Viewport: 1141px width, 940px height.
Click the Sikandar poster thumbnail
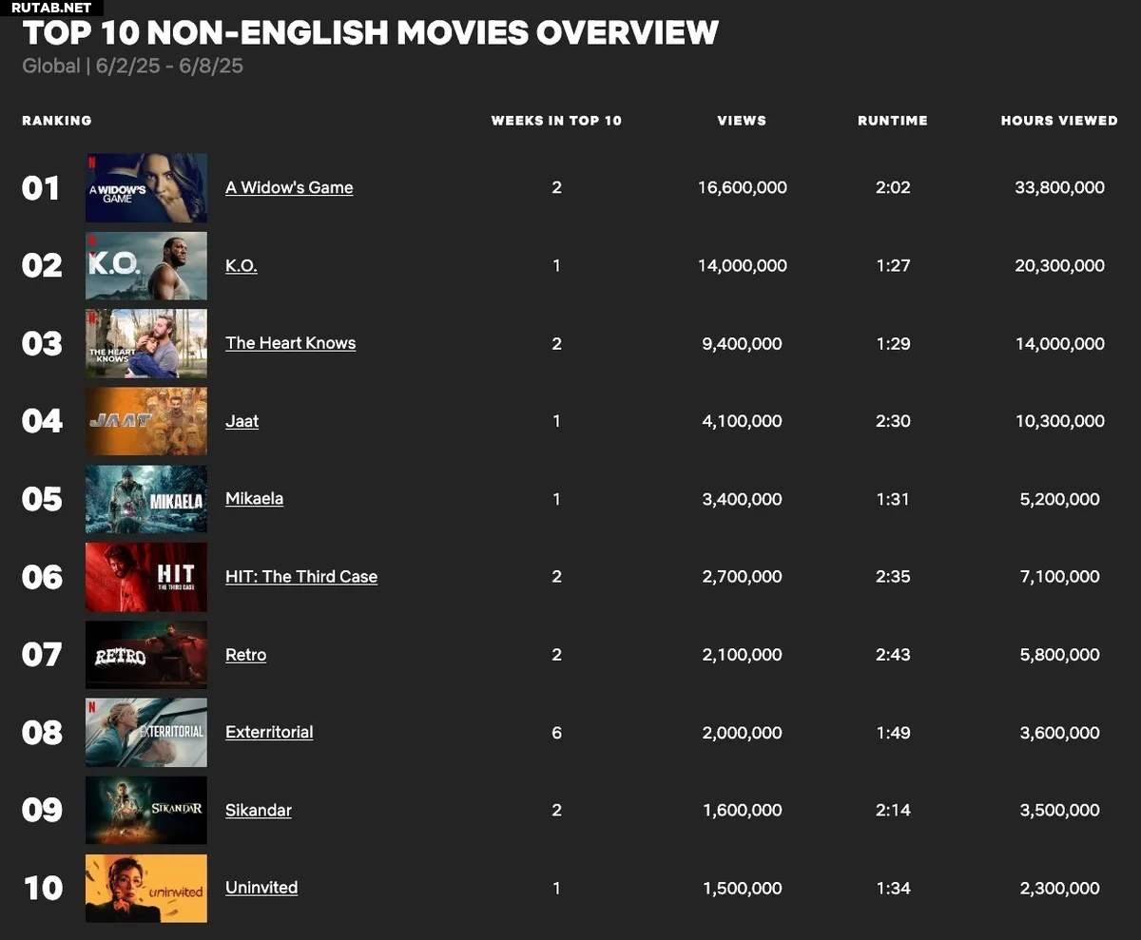(146, 811)
